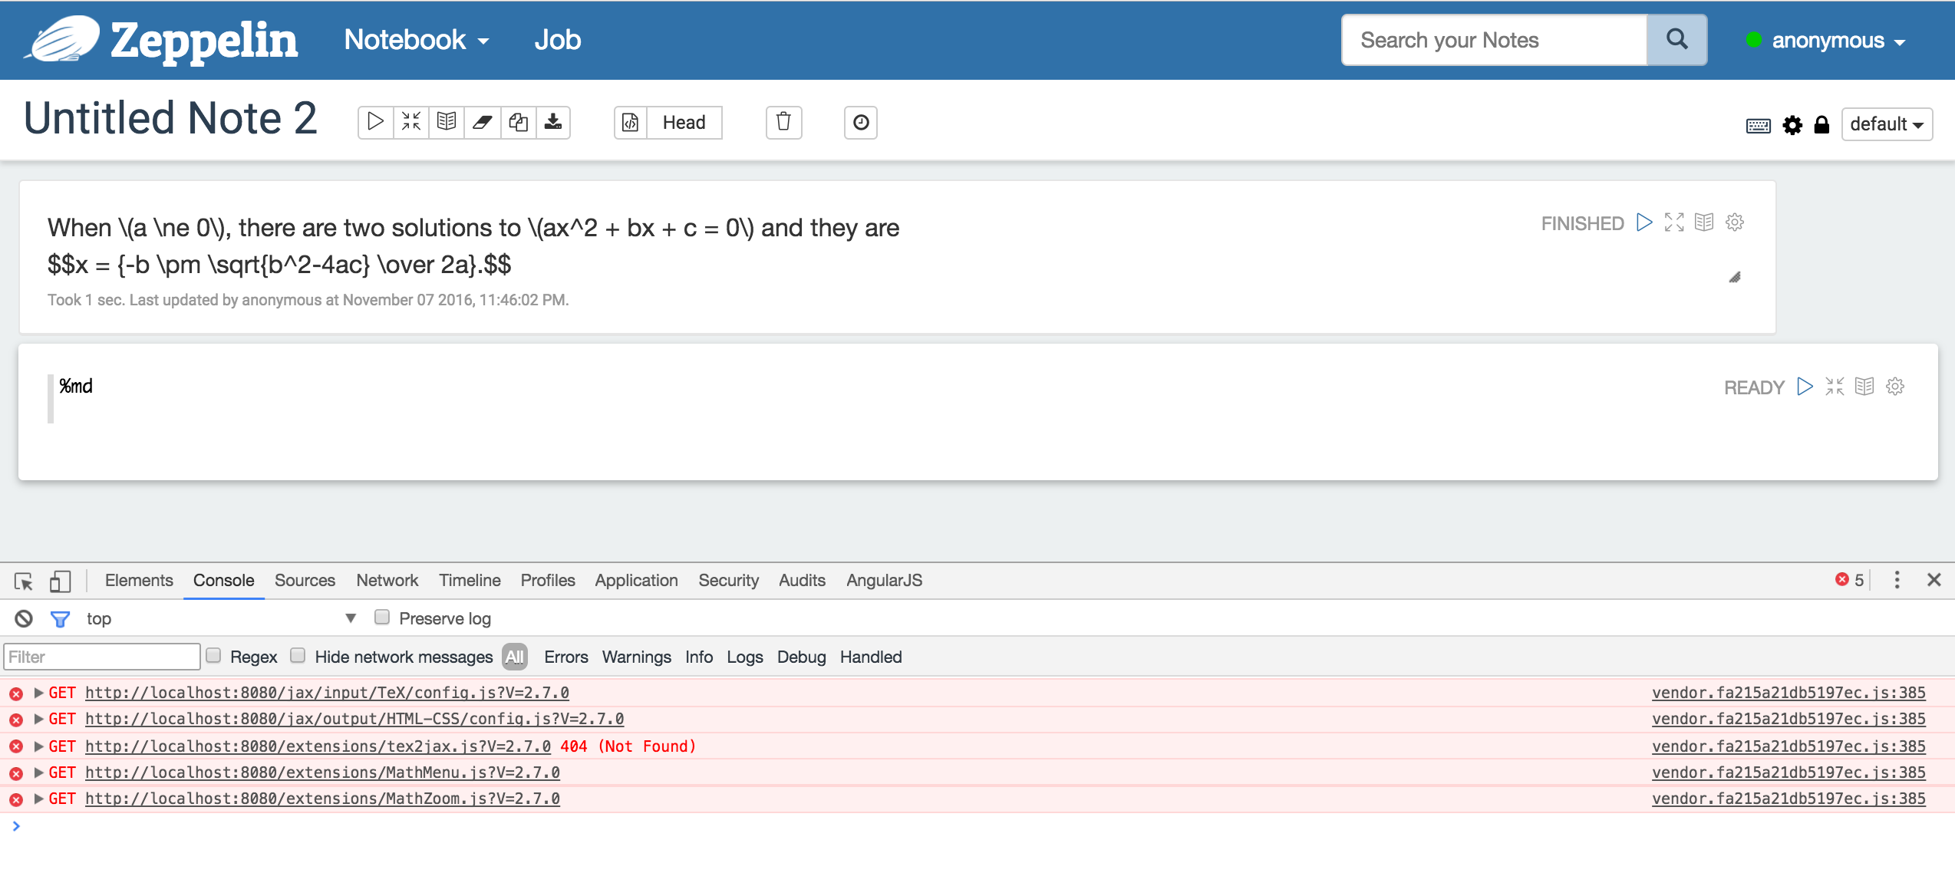Move note to trash
Viewport: 1955px width, 873px height.
coord(783,122)
